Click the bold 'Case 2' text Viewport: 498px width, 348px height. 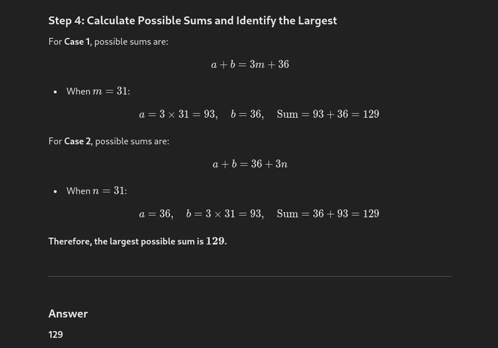pyautogui.click(x=77, y=141)
